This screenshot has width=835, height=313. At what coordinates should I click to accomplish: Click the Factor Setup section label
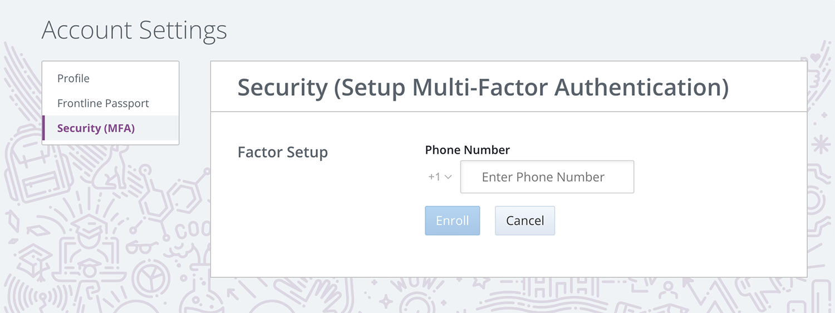(x=283, y=152)
